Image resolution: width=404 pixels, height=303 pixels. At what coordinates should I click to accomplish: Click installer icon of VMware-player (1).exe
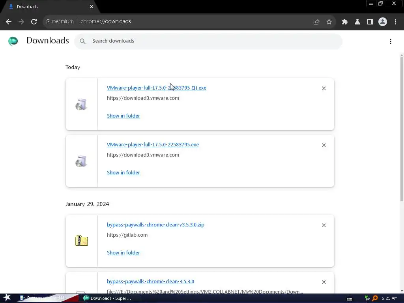pyautogui.click(x=81, y=104)
